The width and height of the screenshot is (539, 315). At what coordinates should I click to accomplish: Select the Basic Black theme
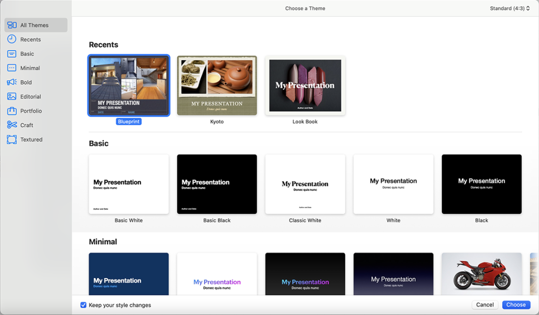click(x=217, y=184)
